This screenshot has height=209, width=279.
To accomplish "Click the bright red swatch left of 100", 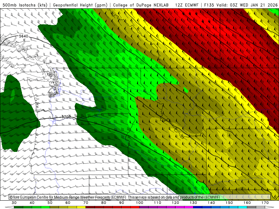I will point(135,207).
